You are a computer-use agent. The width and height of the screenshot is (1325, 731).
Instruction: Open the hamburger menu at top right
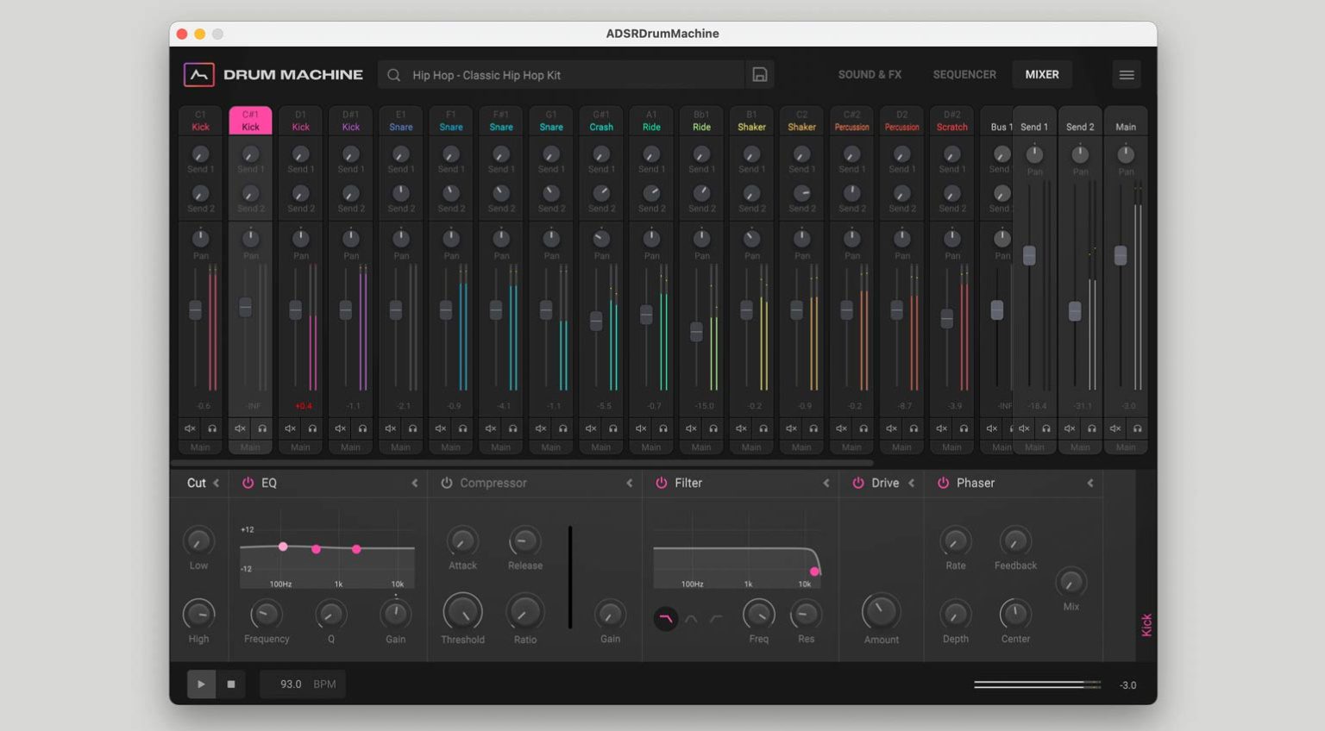tap(1126, 74)
